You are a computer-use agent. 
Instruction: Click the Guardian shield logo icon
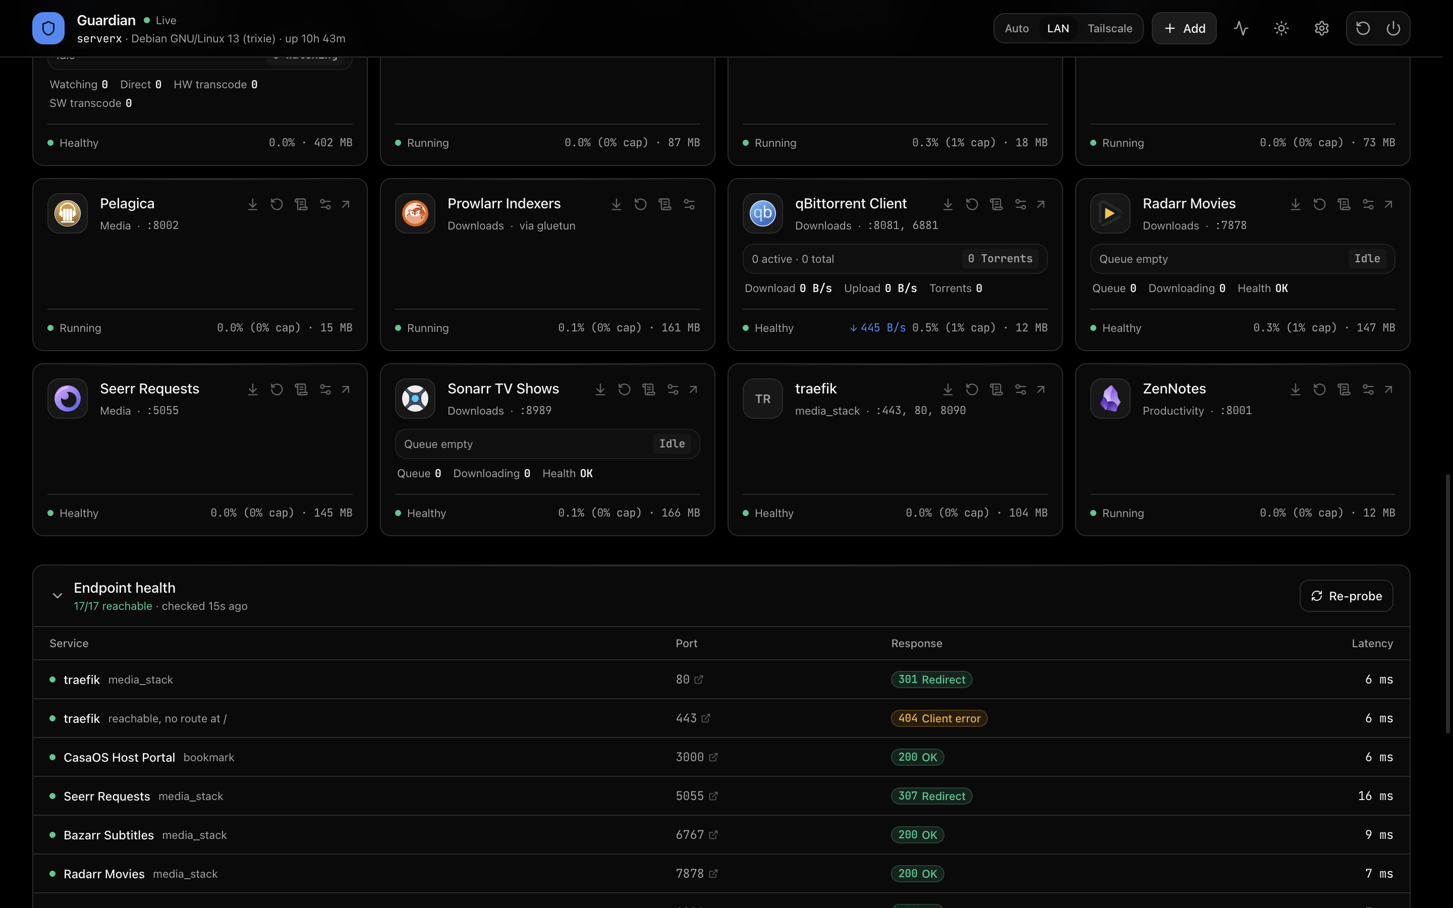[x=48, y=28]
